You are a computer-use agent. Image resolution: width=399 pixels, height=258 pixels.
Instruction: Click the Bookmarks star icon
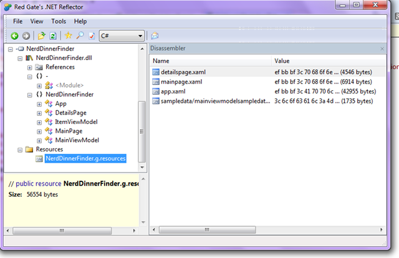click(68, 36)
